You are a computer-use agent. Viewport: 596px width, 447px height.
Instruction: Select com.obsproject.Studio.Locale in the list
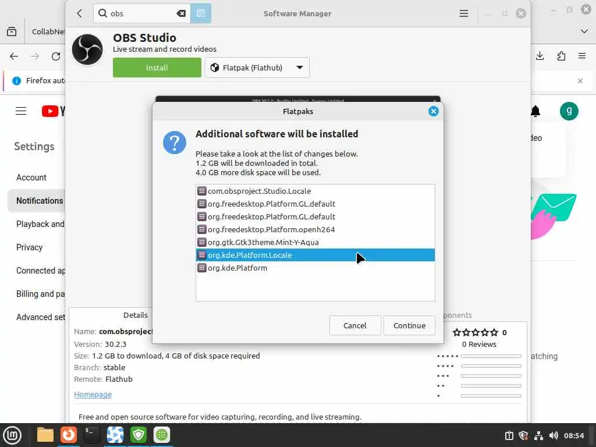(315, 191)
